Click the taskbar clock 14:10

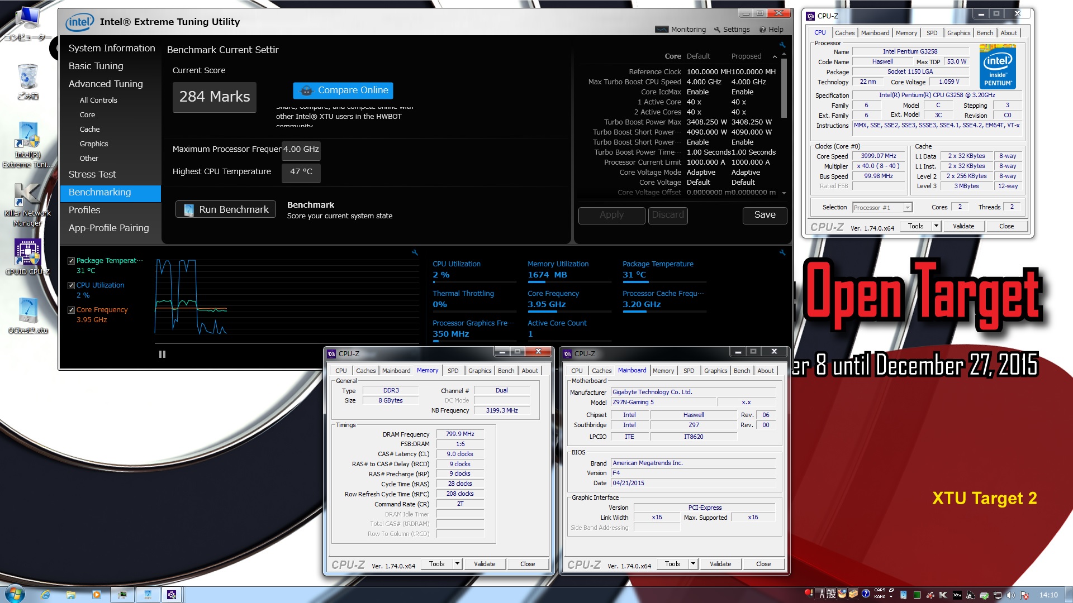(x=1048, y=595)
